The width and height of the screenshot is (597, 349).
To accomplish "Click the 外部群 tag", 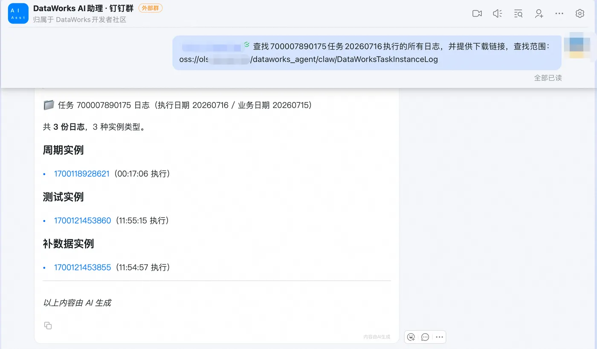I will (151, 8).
